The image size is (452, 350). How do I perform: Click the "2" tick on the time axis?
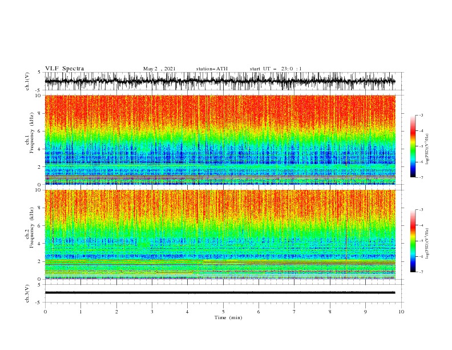click(116, 312)
